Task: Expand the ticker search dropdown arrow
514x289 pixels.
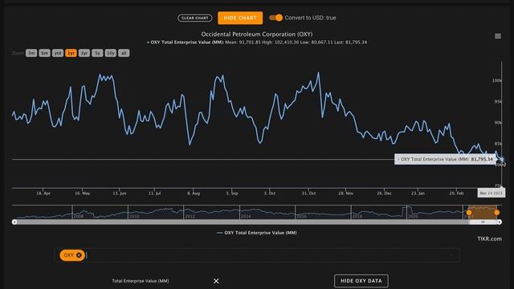Action: click(451, 255)
